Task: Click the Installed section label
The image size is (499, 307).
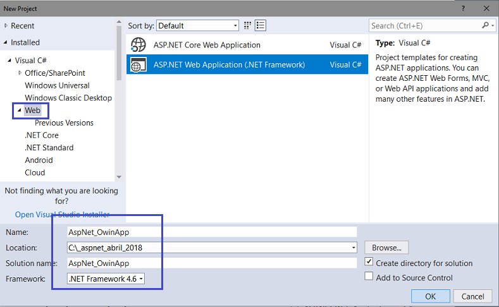Action: pyautogui.click(x=25, y=42)
